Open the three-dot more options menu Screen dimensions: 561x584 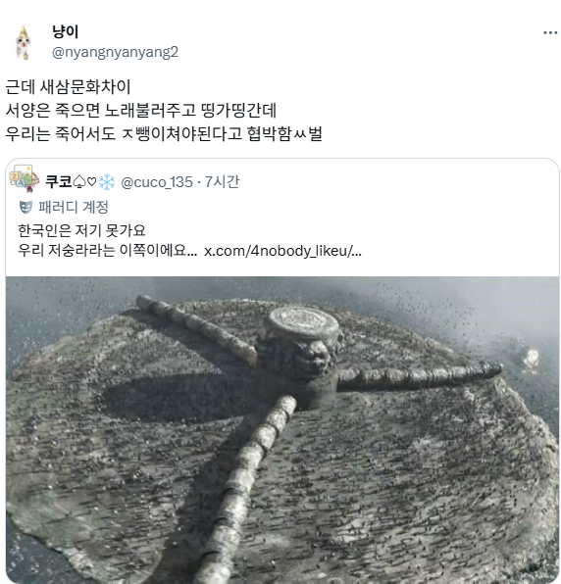click(550, 32)
